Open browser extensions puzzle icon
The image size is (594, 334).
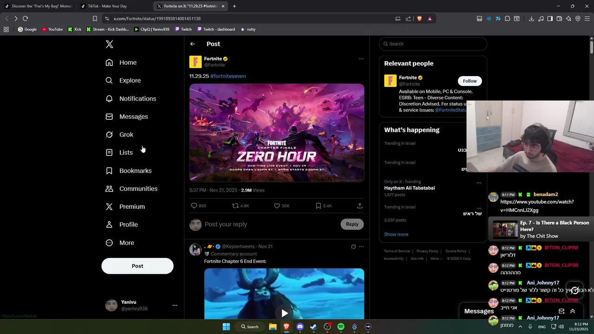(507, 19)
